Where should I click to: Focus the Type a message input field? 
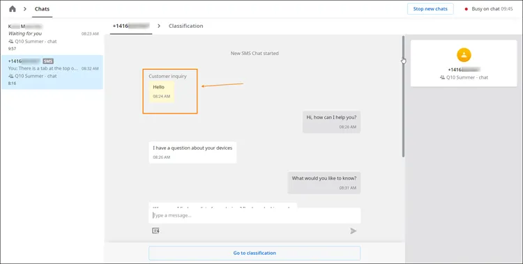tap(255, 215)
